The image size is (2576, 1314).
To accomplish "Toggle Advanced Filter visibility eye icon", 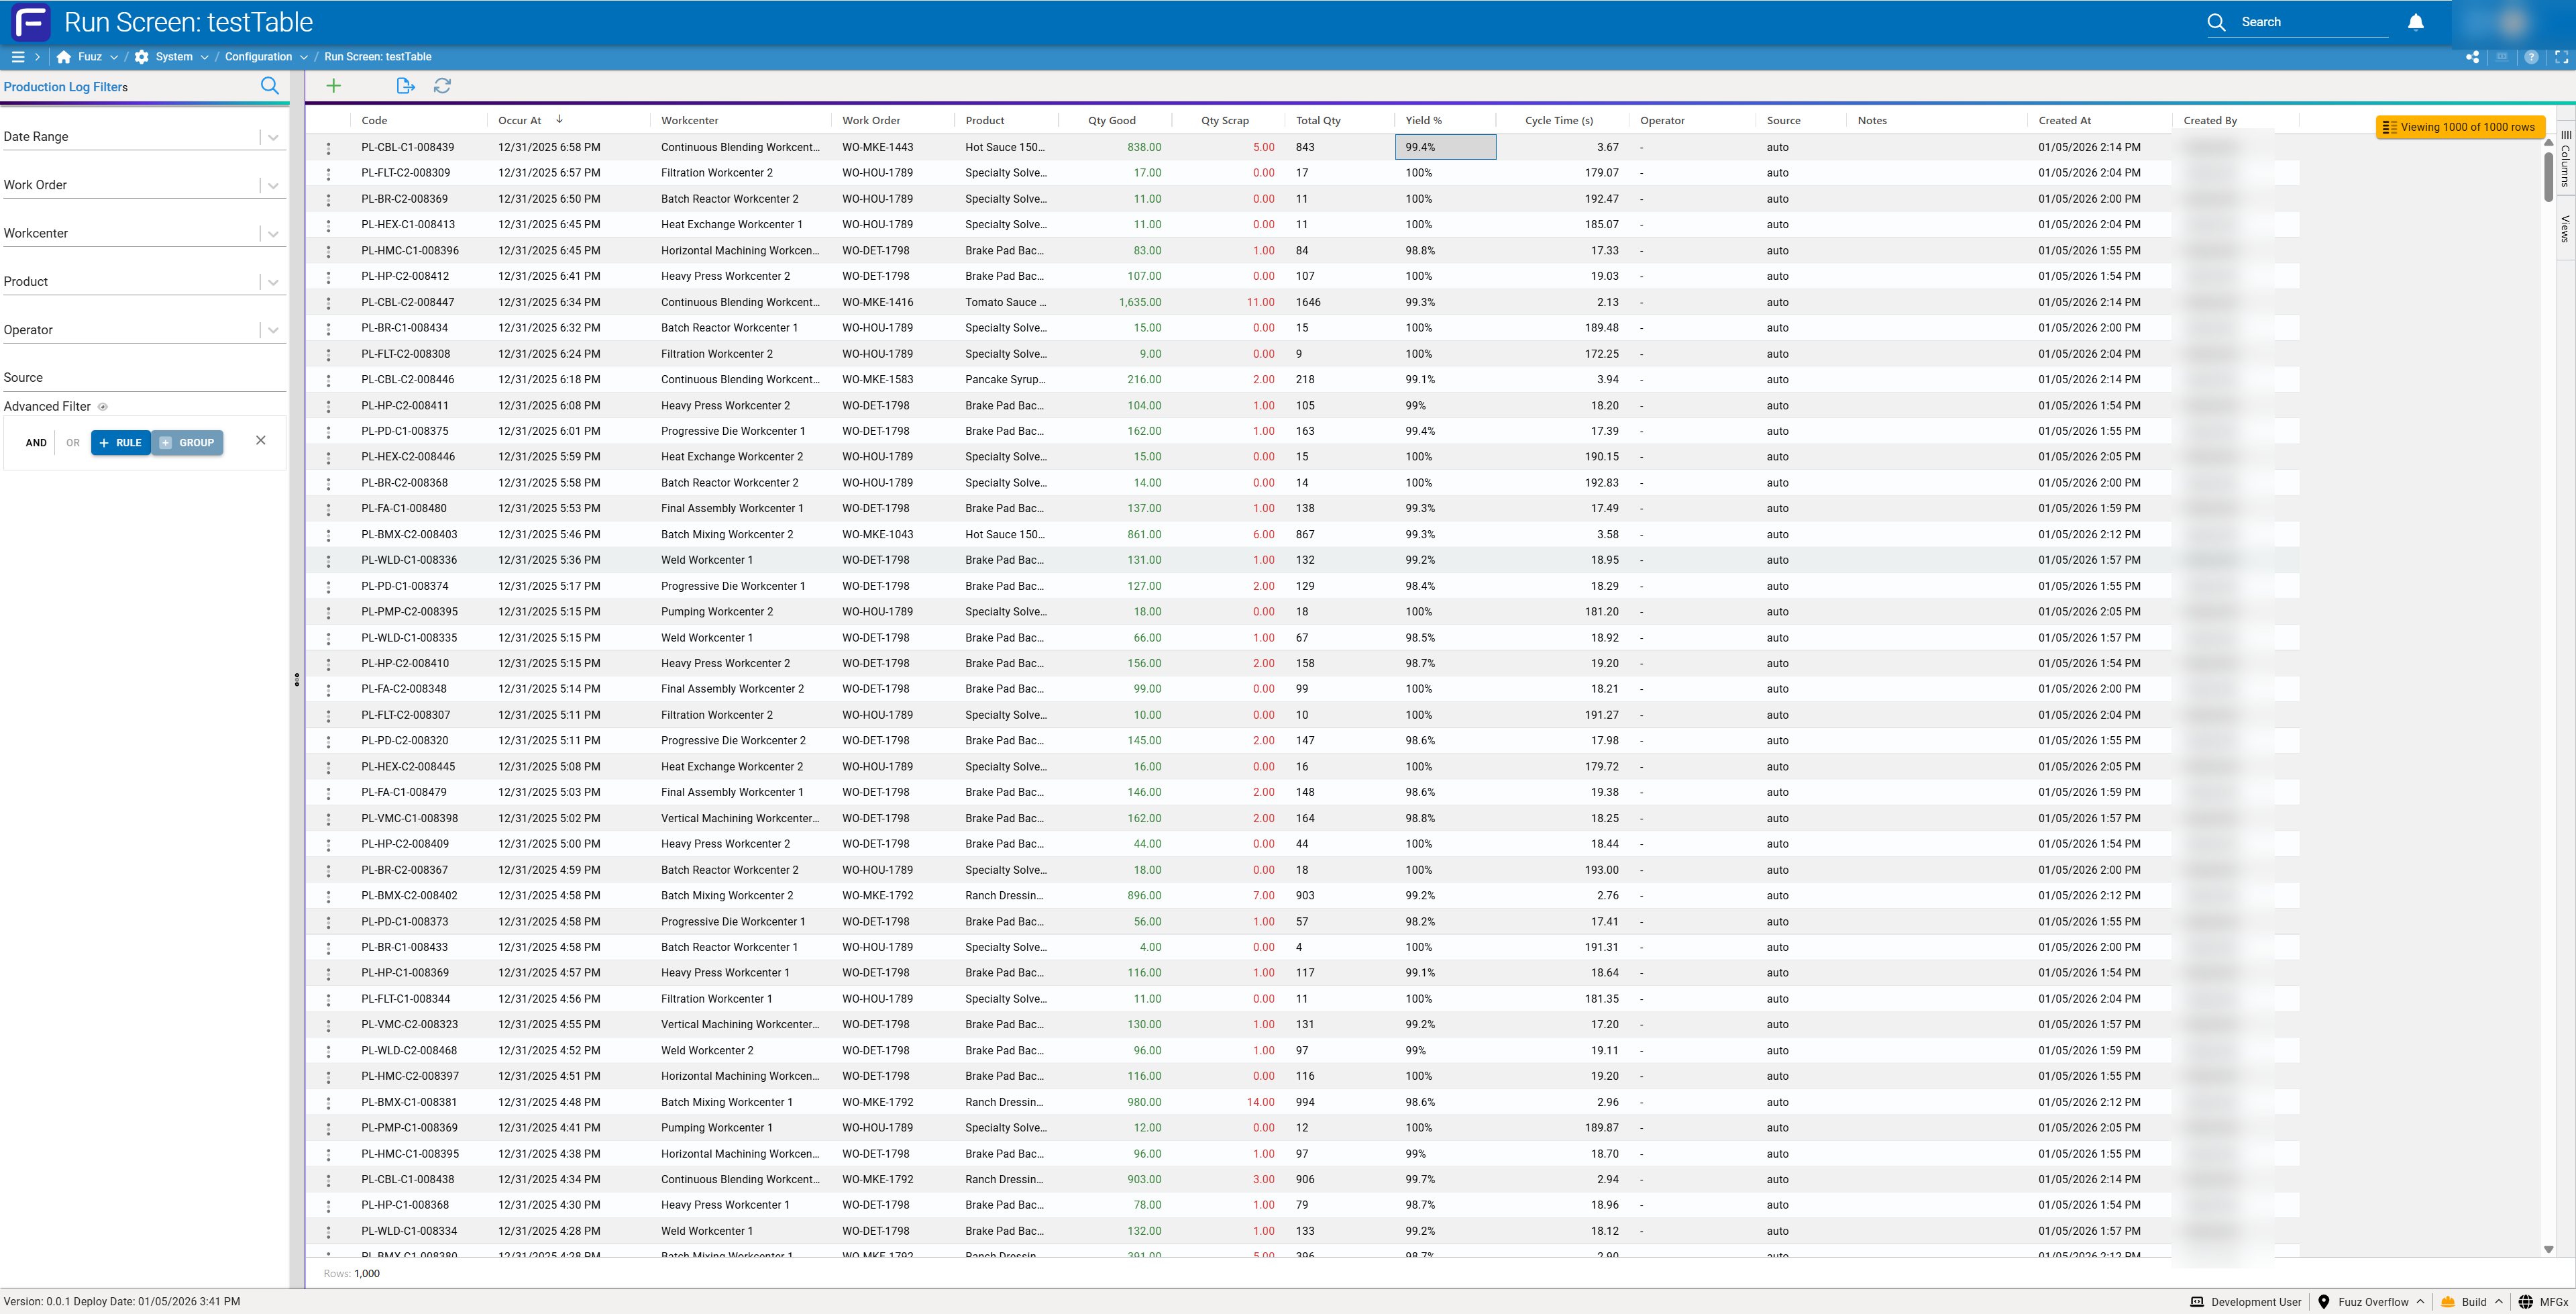I will click(x=103, y=406).
